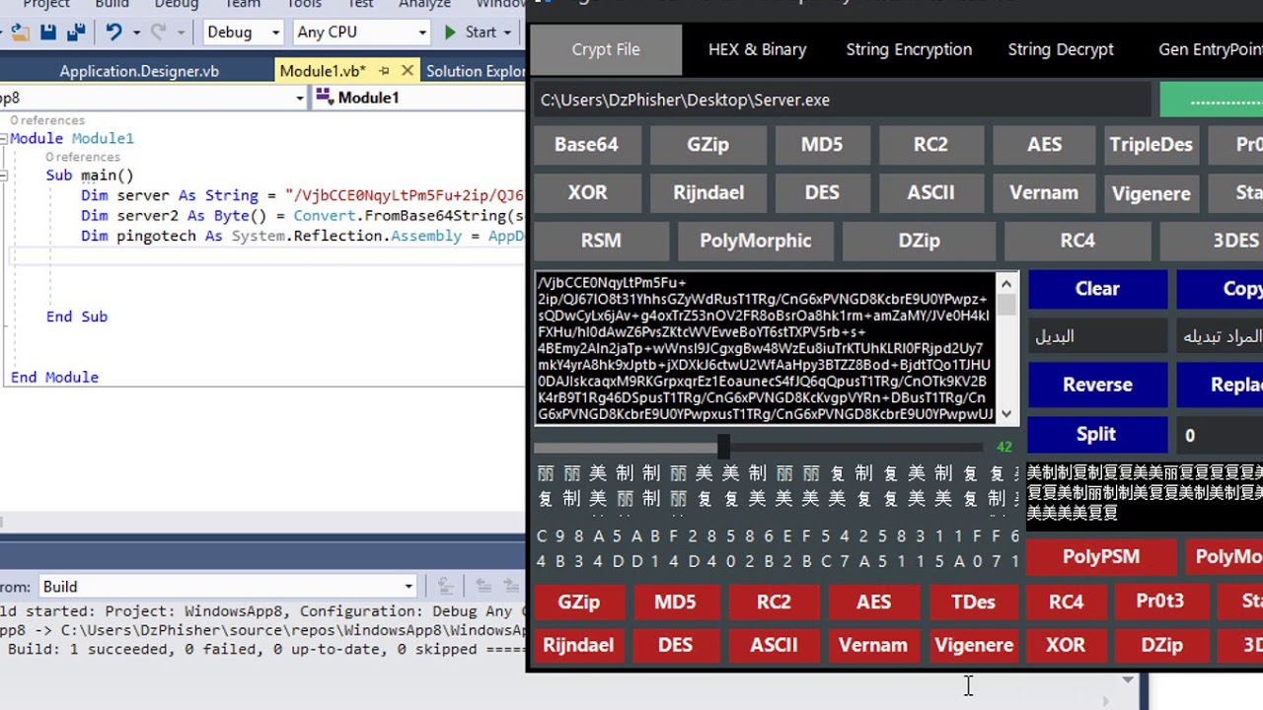Open the Tools menu in Visual Studio

point(303,4)
